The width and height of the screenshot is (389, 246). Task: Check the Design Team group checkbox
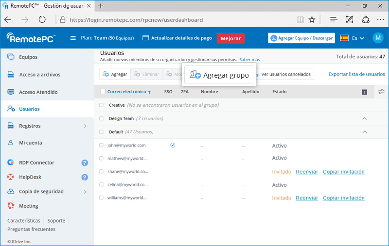tap(102, 118)
